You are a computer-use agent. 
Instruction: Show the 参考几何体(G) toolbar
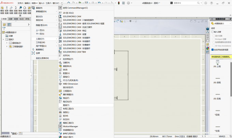[x=86, y=134]
